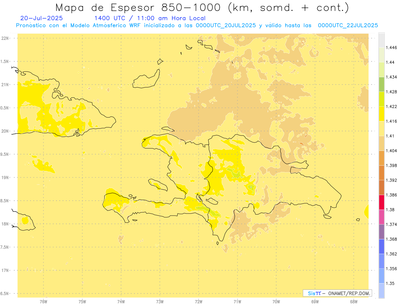Click the 1.362 colorbar value
Viewport: 397px width, 306px height.
click(x=391, y=254)
